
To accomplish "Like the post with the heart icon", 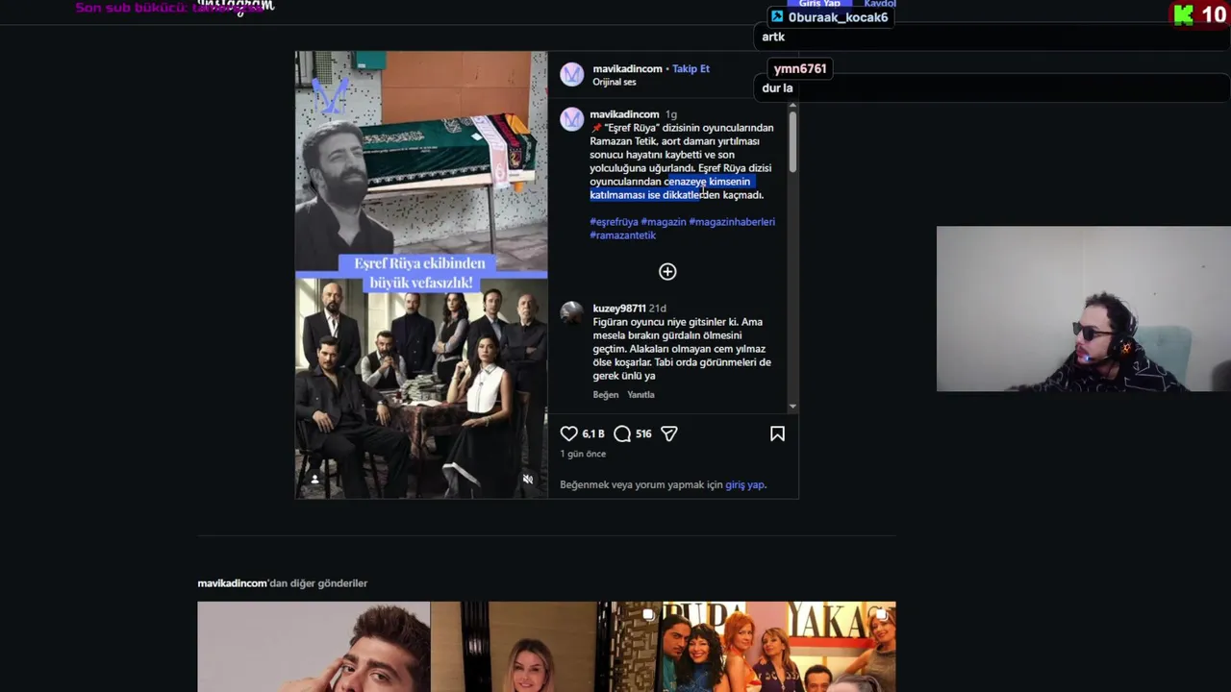I will coord(569,433).
